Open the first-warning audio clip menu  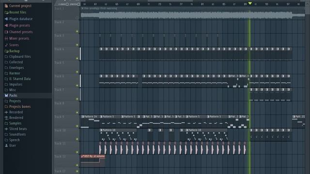click(x=82, y=9)
